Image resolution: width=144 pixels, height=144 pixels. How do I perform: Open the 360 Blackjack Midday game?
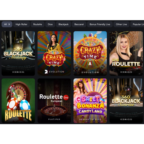[18, 53]
